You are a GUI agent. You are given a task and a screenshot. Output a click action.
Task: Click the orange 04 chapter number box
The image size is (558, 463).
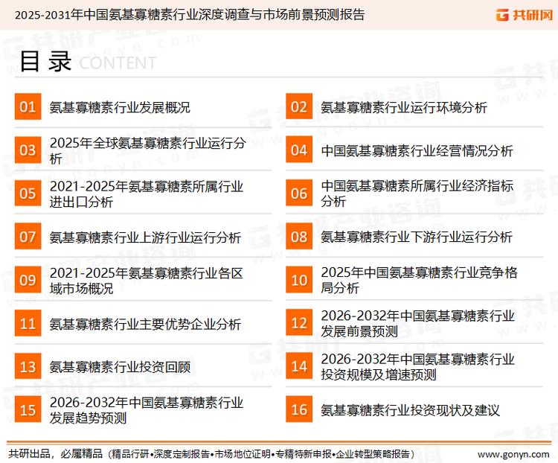299,150
